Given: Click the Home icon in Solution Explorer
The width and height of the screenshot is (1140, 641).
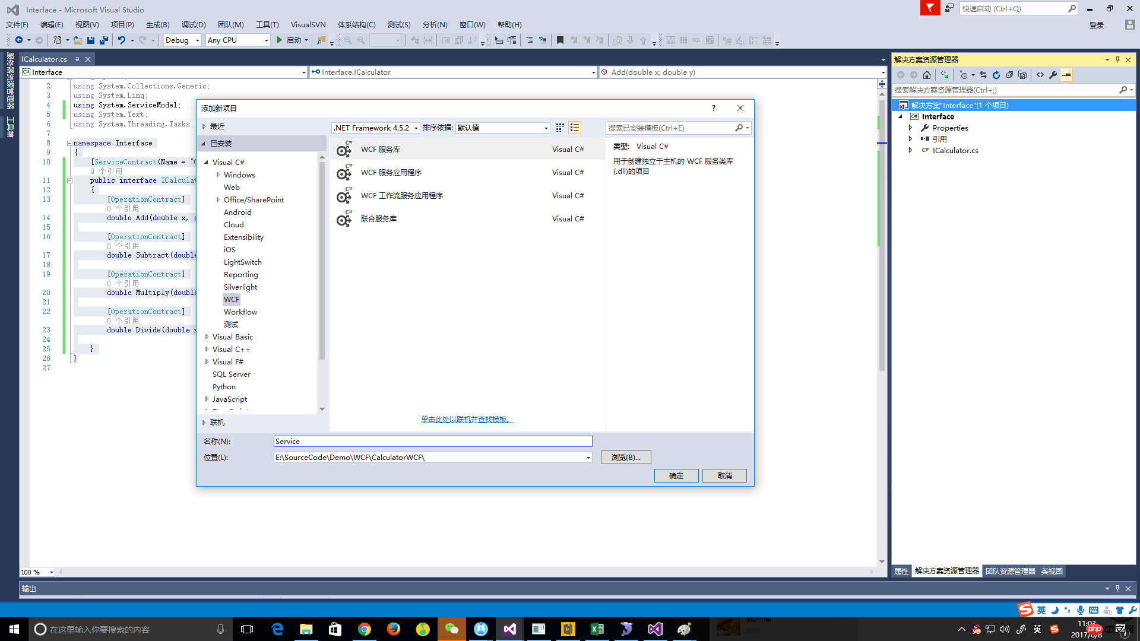Looking at the screenshot, I should [x=927, y=75].
